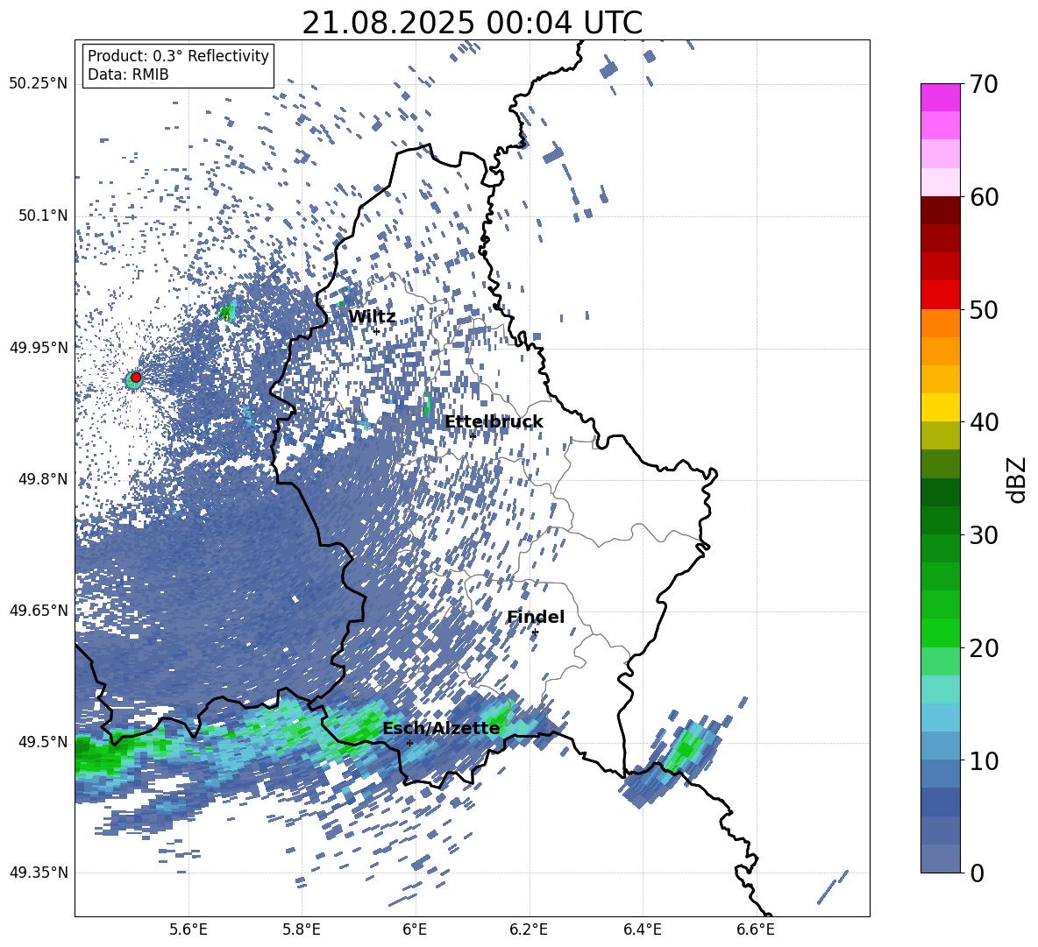Click the 6.2°E longitude label
The width and height of the screenshot is (1038, 947).
point(529,929)
